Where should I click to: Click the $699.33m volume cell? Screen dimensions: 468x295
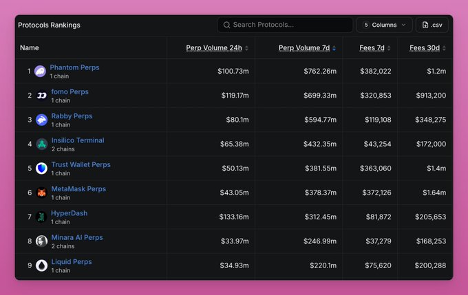click(320, 96)
